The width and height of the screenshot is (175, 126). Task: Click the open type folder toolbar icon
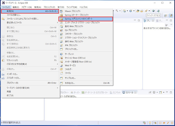(138, 11)
